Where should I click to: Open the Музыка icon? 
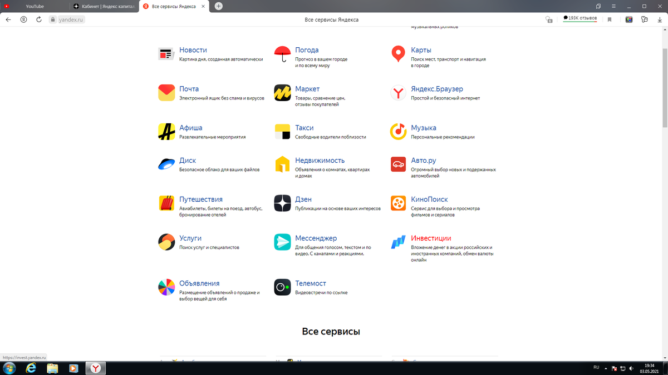pos(398,132)
